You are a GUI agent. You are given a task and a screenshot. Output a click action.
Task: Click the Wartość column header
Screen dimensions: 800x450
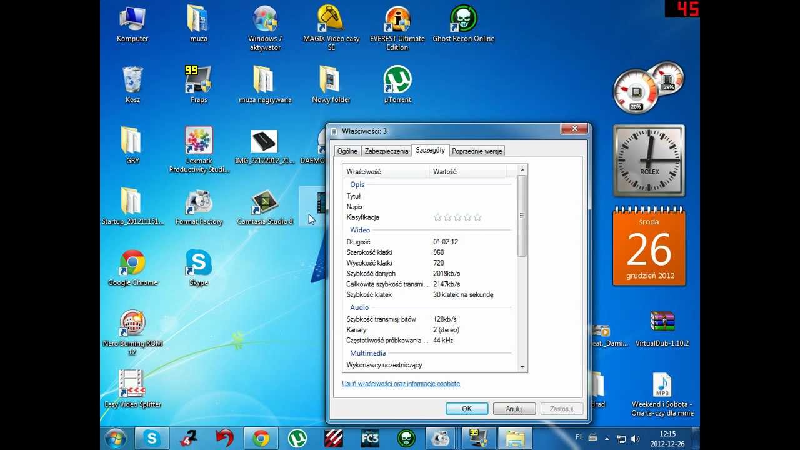[468, 171]
